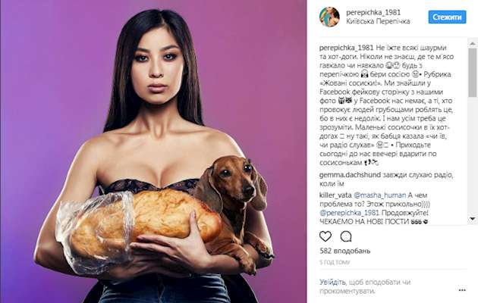The height and width of the screenshot is (303, 478).
Task: Click the comments scrollbar down arrow
Action: [473, 219]
